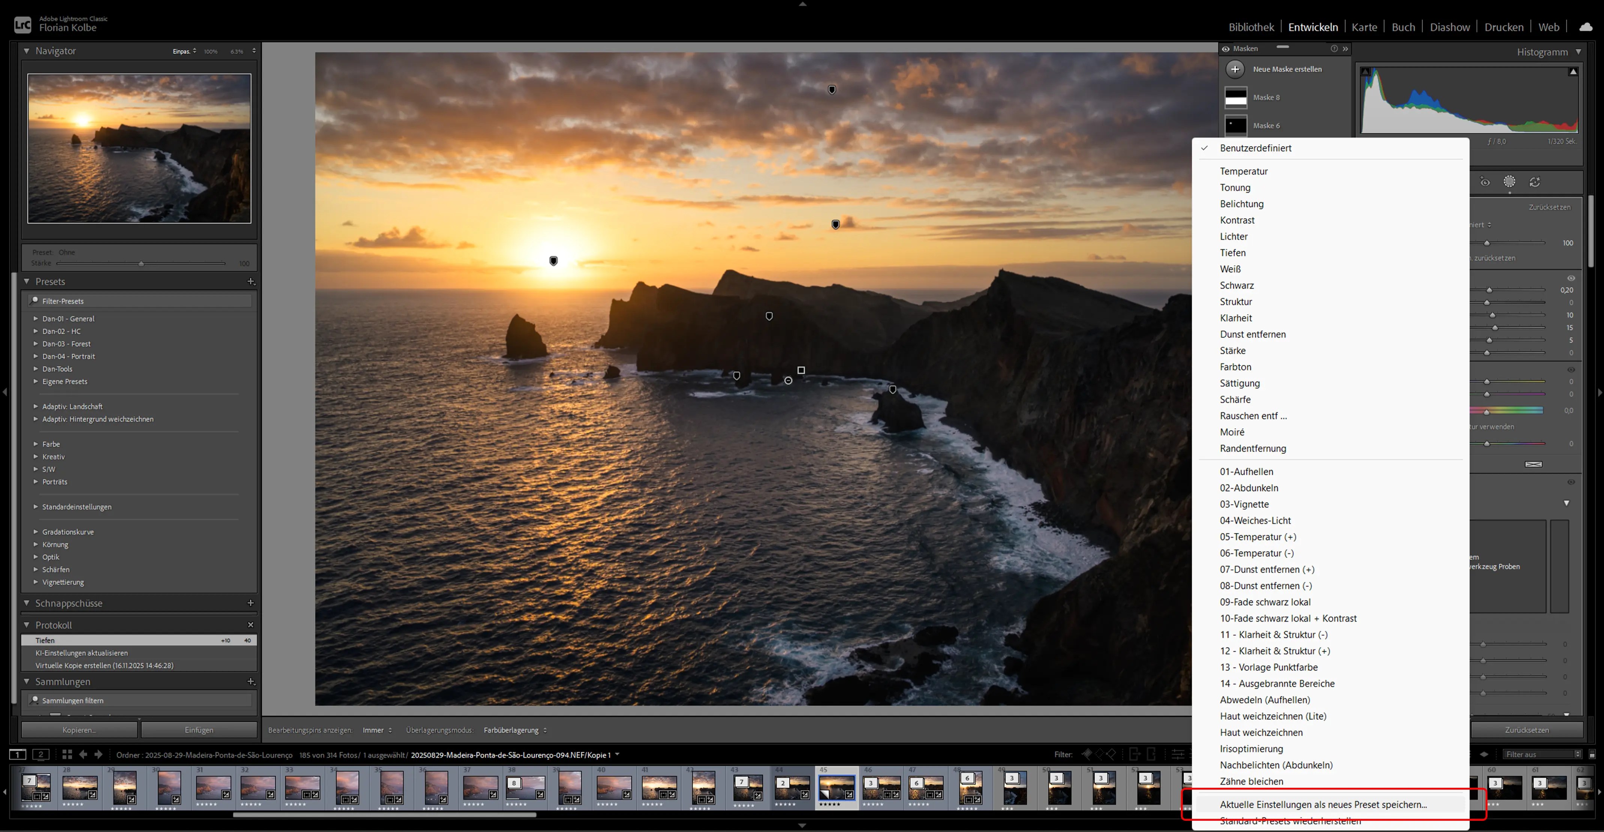The height and width of the screenshot is (832, 1604).
Task: Select the red-eye correction tool icon
Action: coord(1485,182)
